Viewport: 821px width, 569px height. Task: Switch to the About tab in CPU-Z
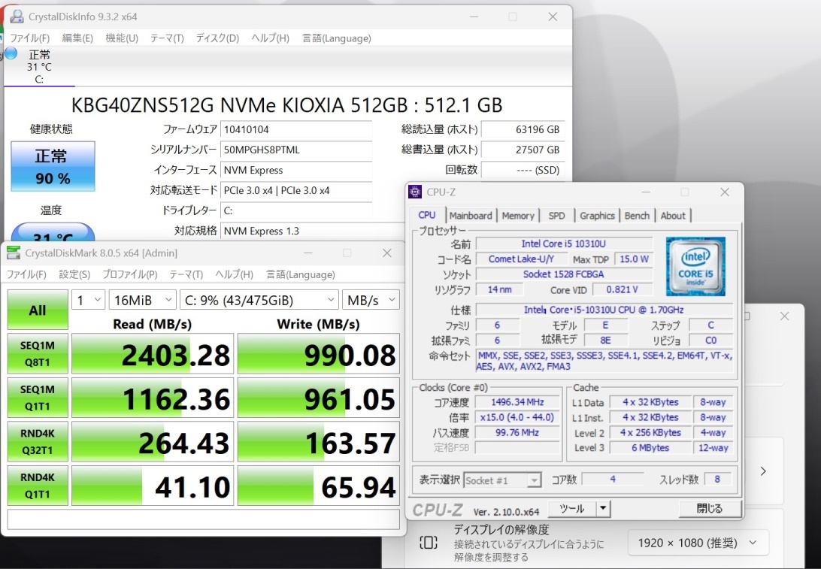pyautogui.click(x=673, y=216)
